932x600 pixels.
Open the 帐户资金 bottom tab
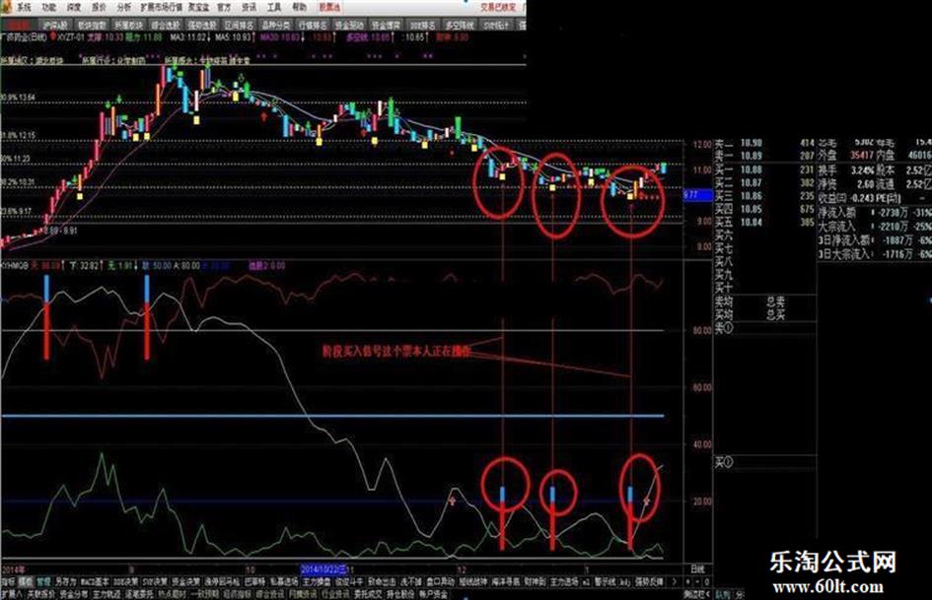(x=433, y=594)
